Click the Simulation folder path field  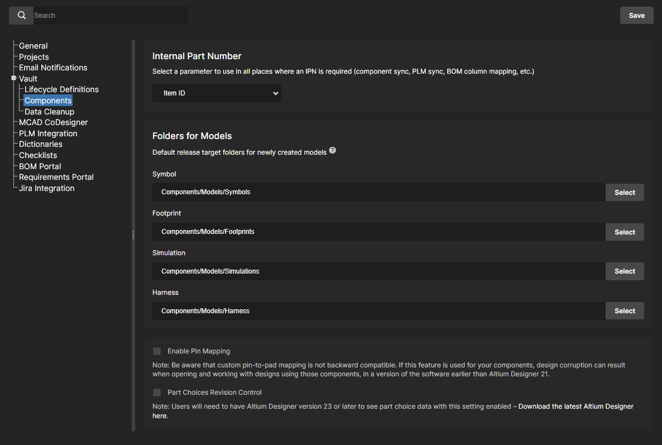(x=378, y=271)
